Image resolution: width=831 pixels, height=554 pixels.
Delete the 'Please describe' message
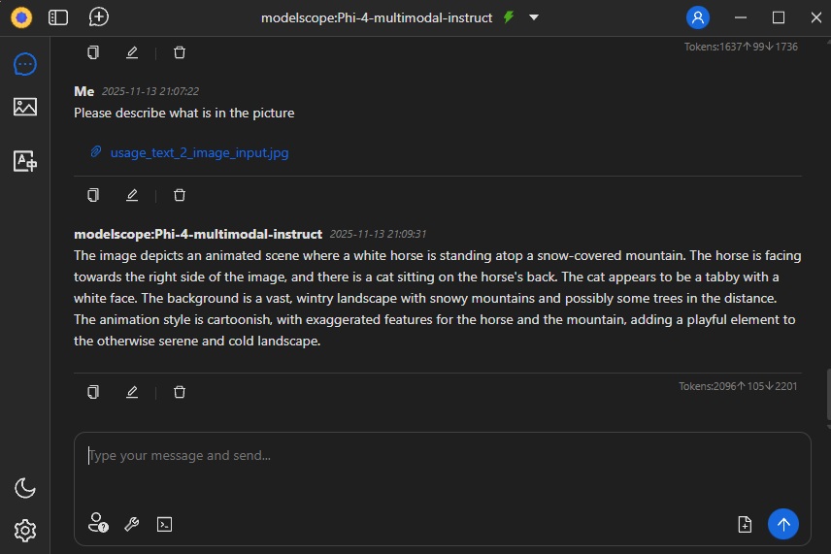point(180,195)
